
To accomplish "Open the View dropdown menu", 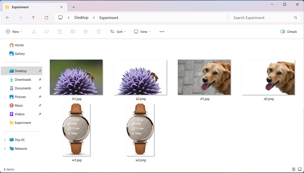I will [142, 32].
